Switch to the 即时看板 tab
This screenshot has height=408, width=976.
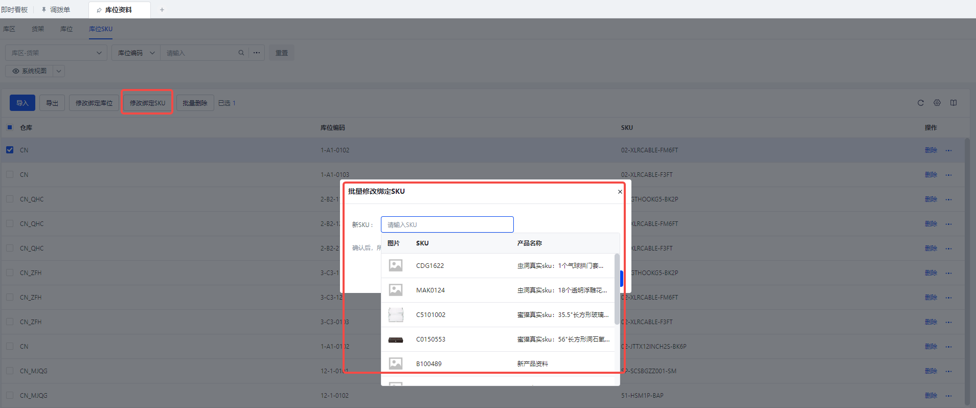pyautogui.click(x=14, y=10)
